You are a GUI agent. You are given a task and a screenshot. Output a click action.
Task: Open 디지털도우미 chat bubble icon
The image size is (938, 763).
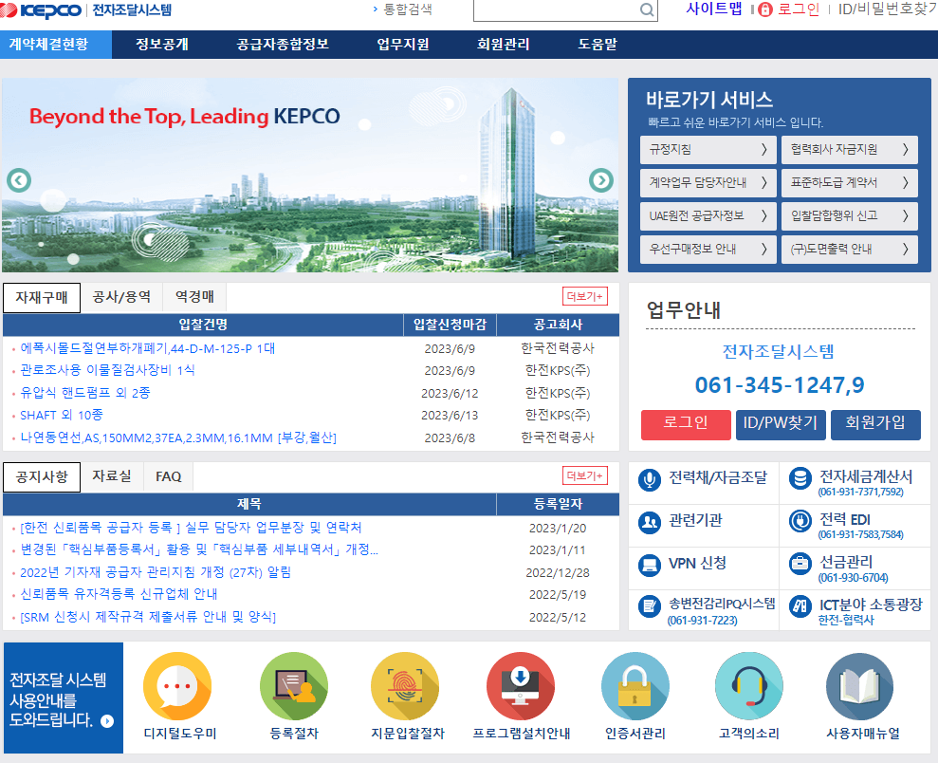(x=177, y=686)
